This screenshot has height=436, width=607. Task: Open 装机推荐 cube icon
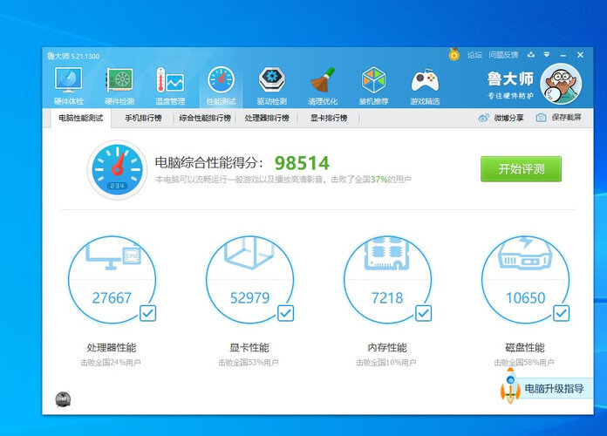tap(373, 80)
